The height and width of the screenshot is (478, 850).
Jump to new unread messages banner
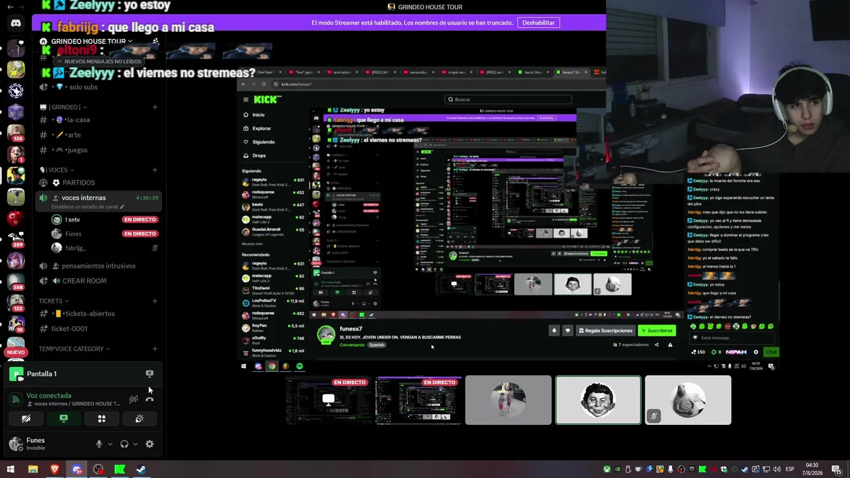pos(99,61)
